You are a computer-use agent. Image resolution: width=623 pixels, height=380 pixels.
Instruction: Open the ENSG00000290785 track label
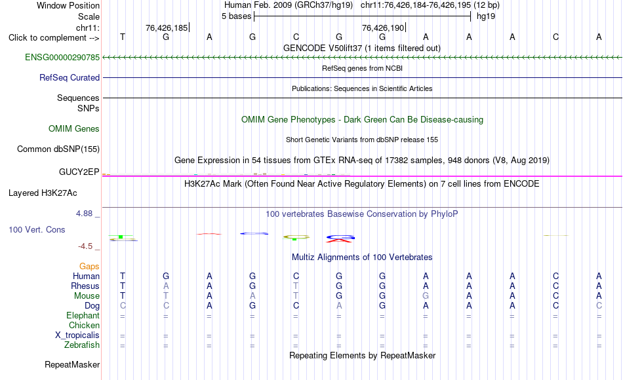[62, 57]
